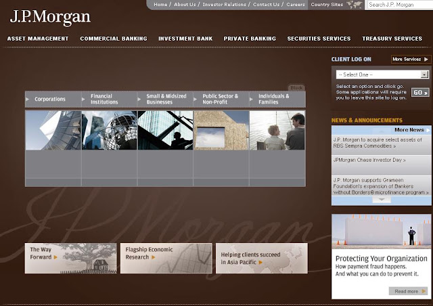433x306 pixels.
Task: Click the More Services button
Action: [411, 60]
